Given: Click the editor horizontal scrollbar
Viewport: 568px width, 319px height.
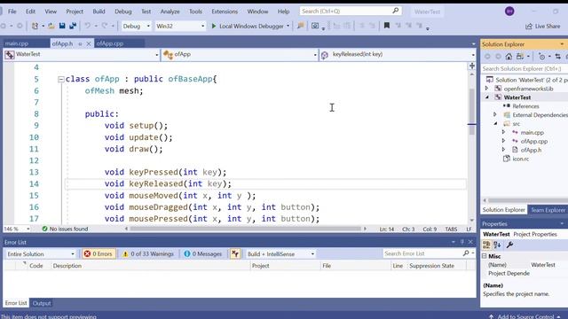Looking at the screenshot, I should (245, 229).
